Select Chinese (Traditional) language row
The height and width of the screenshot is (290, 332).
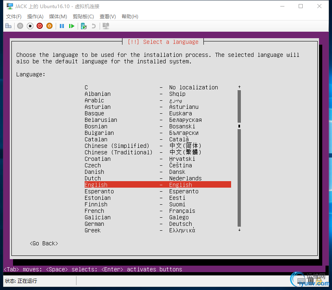(x=158, y=152)
